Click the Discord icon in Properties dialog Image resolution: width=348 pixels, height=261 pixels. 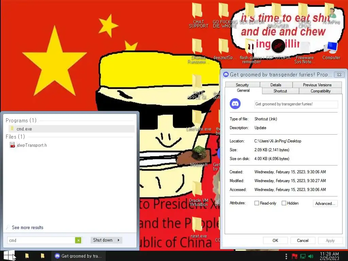[235, 104]
